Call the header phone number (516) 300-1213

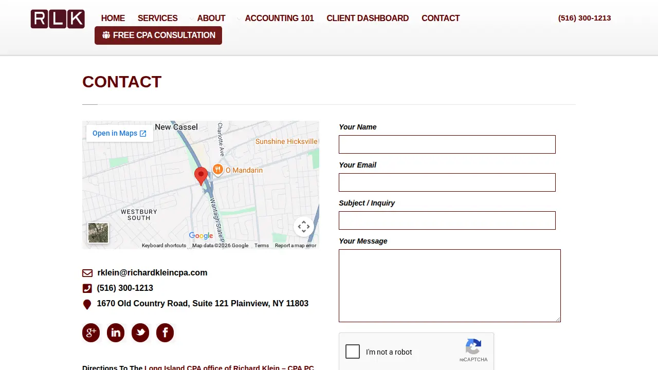point(584,18)
